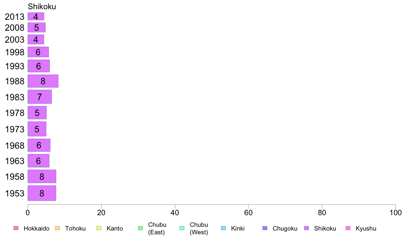This screenshot has width=405, height=251.
Task: Click the Shikoku purple legend swatch
Action: tap(306, 228)
